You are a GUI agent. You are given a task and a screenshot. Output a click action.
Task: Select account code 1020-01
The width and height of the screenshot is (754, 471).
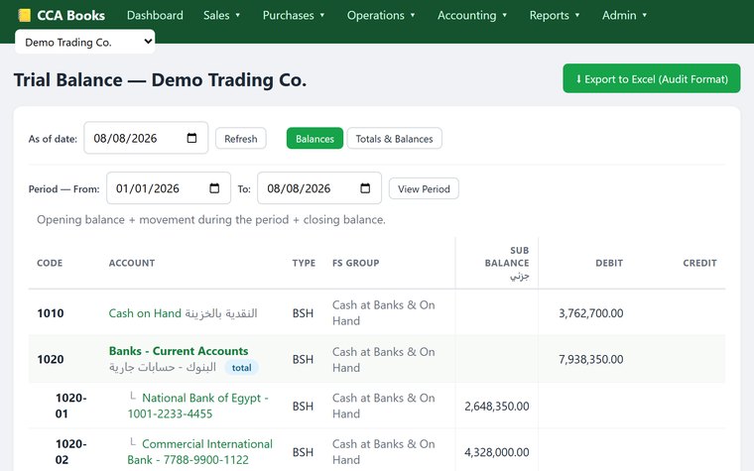coord(71,406)
